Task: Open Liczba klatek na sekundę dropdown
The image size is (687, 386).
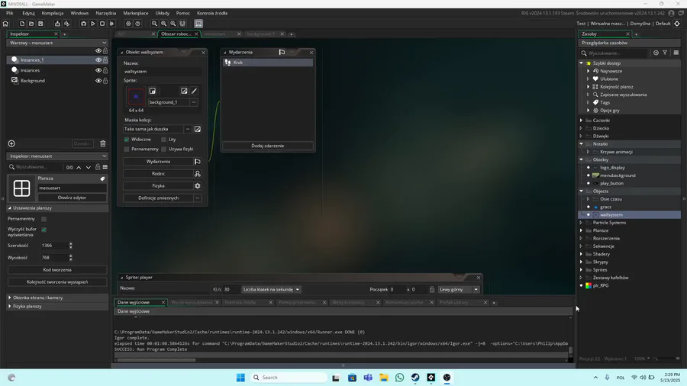Action: [x=271, y=290]
